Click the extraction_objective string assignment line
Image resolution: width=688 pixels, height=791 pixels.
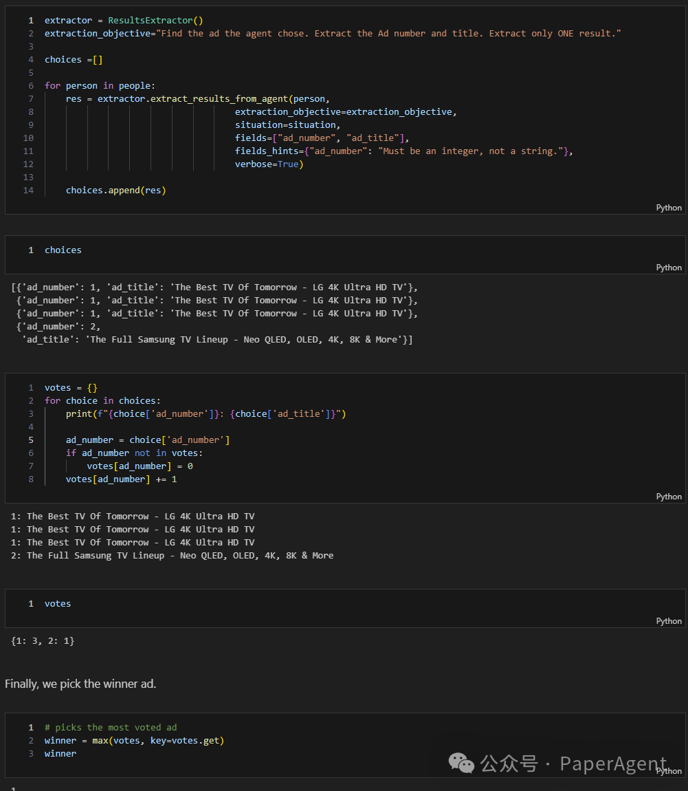(333, 33)
